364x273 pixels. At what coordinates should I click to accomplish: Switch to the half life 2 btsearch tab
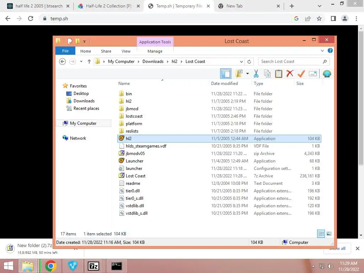(x=39, y=6)
